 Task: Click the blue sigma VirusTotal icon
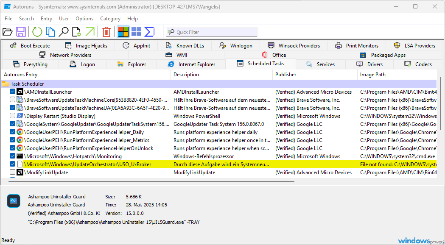tap(149, 32)
